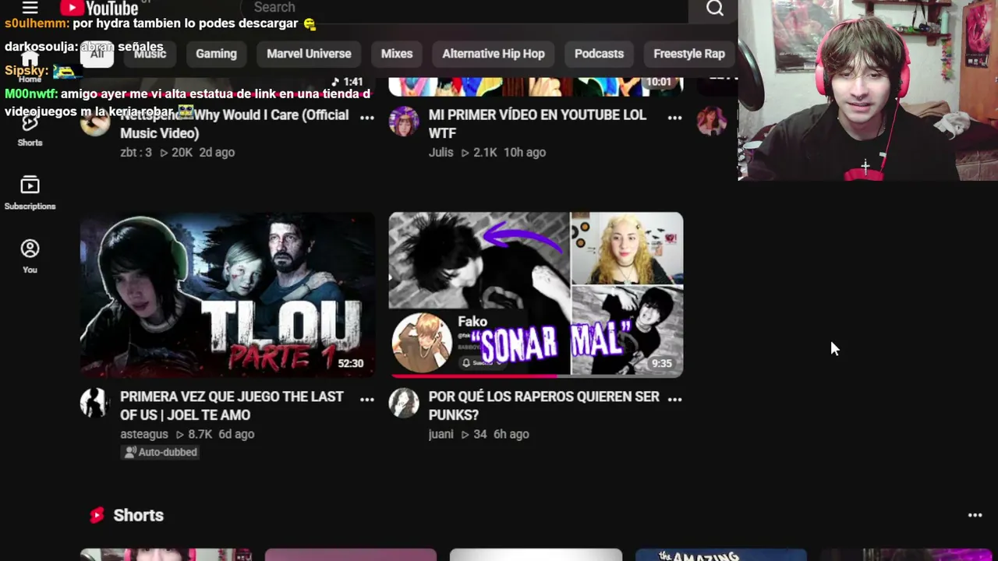Select the Music filter chip
The width and height of the screenshot is (998, 561).
click(150, 54)
